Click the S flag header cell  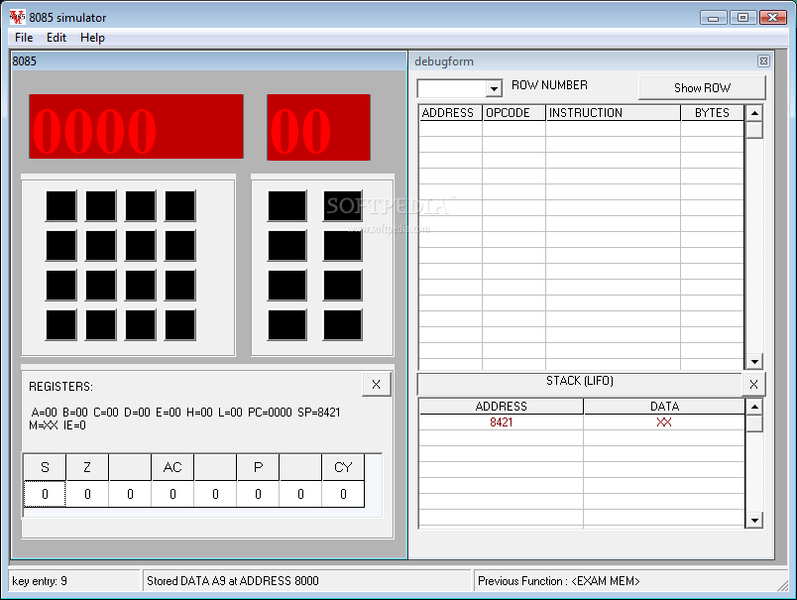tap(45, 467)
